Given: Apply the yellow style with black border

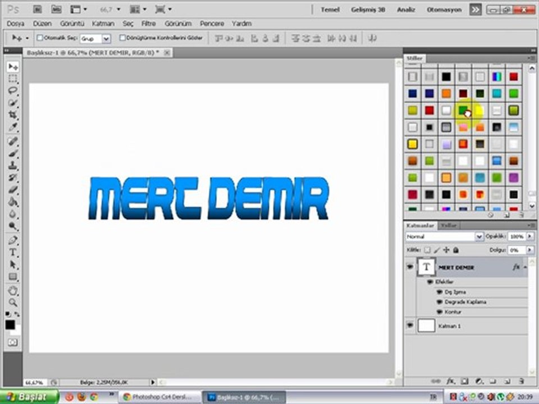Looking at the screenshot, I should click(x=413, y=144).
